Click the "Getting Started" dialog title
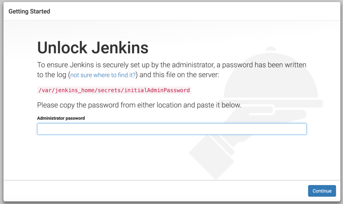Viewport: 343px width, 204px height. point(29,11)
